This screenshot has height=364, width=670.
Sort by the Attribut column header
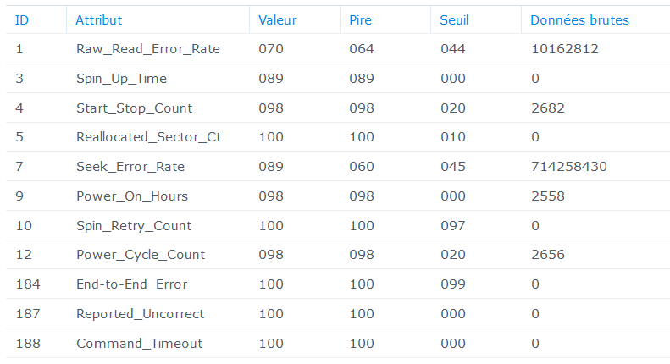[x=158, y=20]
